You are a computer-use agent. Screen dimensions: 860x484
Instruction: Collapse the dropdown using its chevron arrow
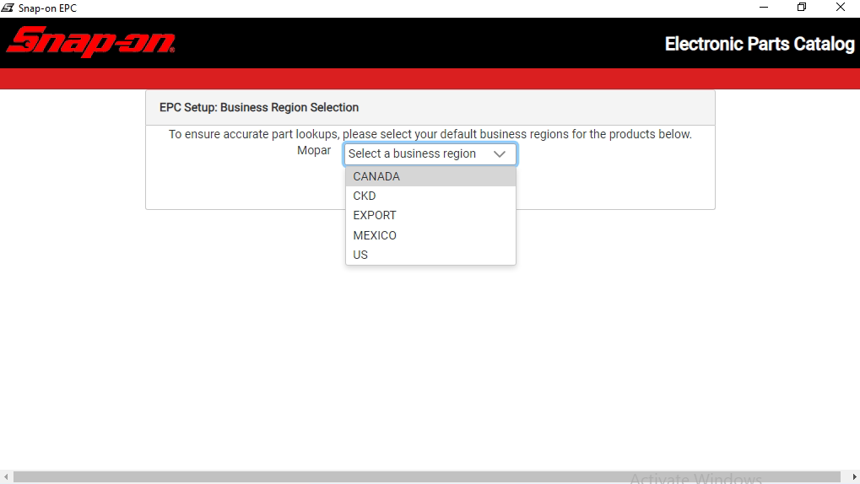[499, 154]
